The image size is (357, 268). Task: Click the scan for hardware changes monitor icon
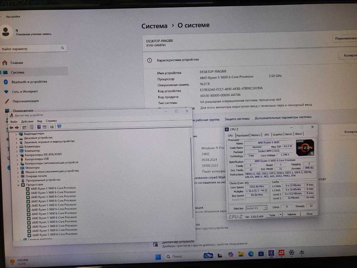coord(59,126)
